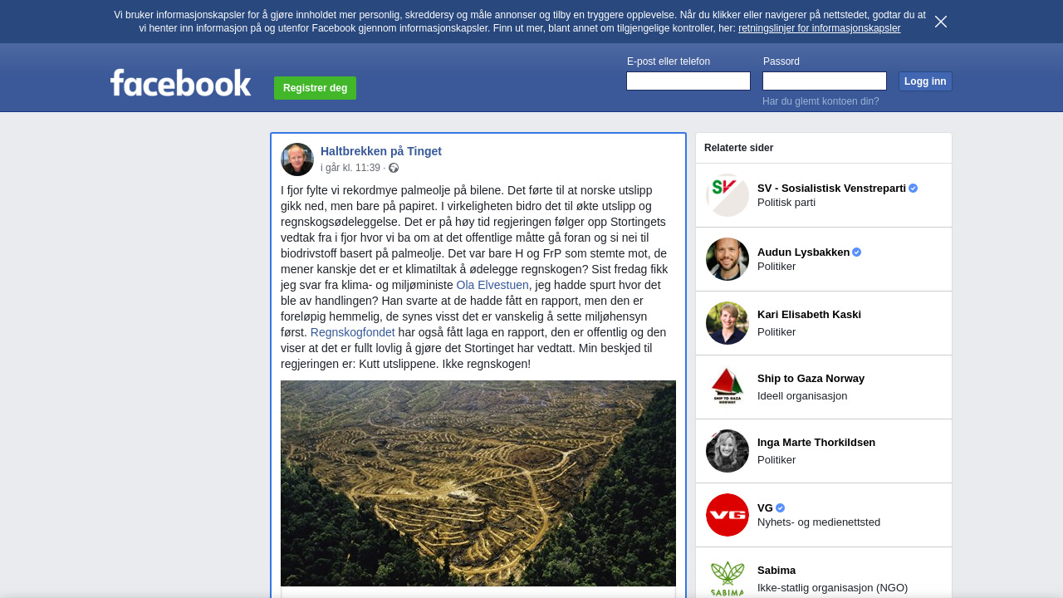The height and width of the screenshot is (598, 1063).
Task: Click 'Ikke-statlig organisasjon (NGO)' under Sabima
Action: pos(833,588)
